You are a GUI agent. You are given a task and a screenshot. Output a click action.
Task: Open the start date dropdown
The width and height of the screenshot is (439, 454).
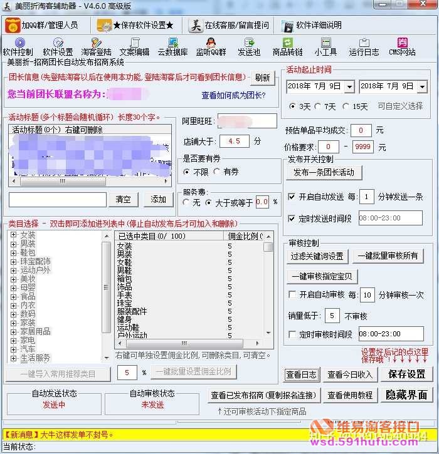coord(350,86)
